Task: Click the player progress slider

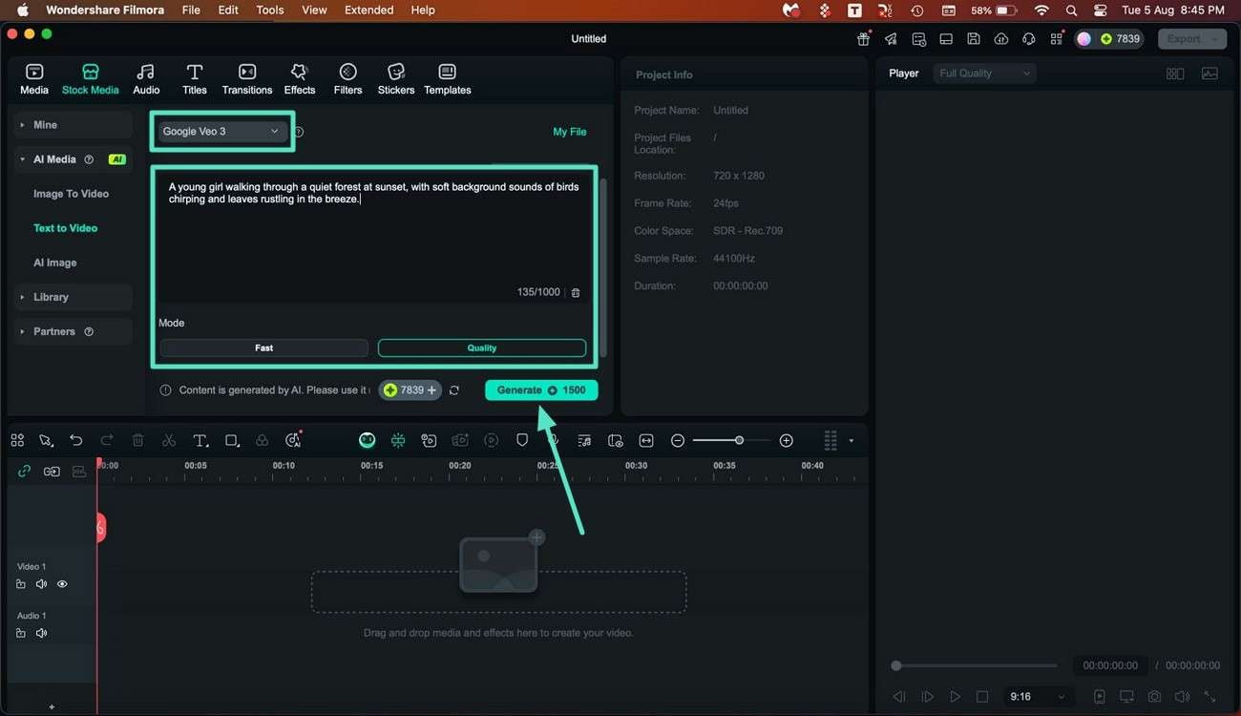Action: [x=976, y=665]
